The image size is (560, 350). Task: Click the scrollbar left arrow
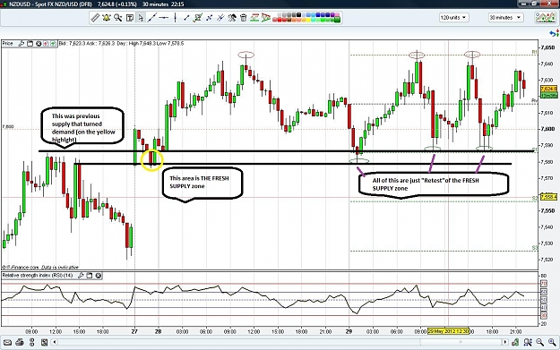[55, 343]
